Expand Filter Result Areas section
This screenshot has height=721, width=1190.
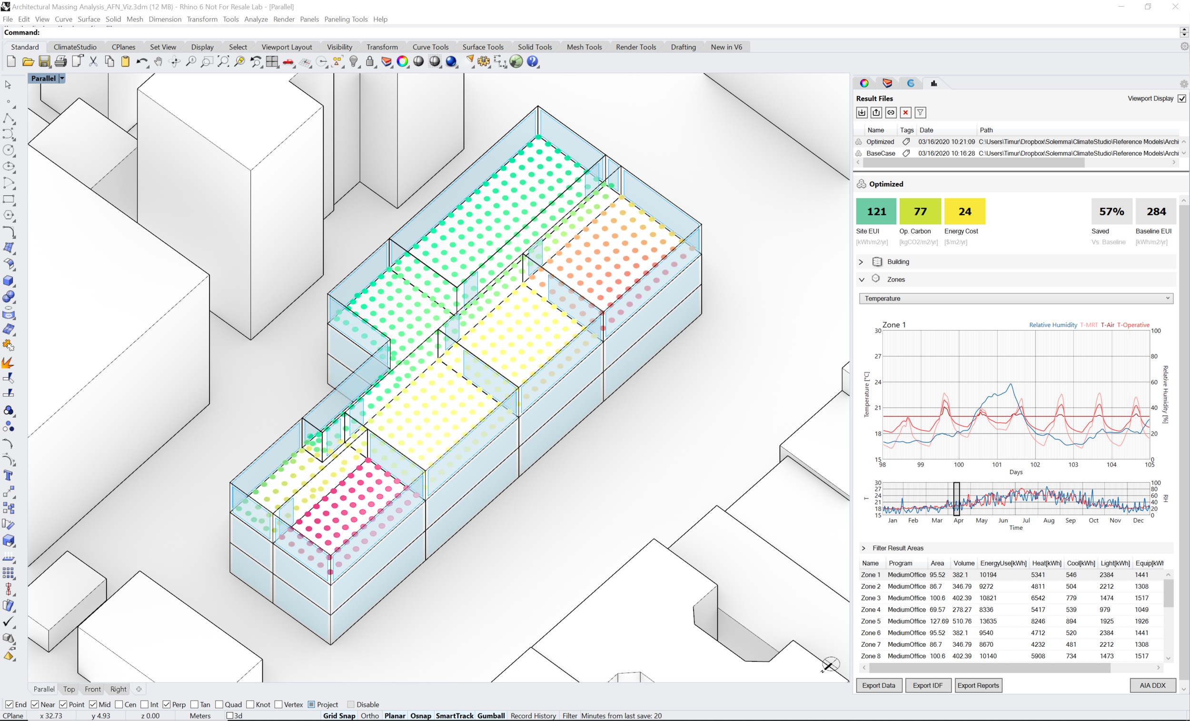[863, 548]
